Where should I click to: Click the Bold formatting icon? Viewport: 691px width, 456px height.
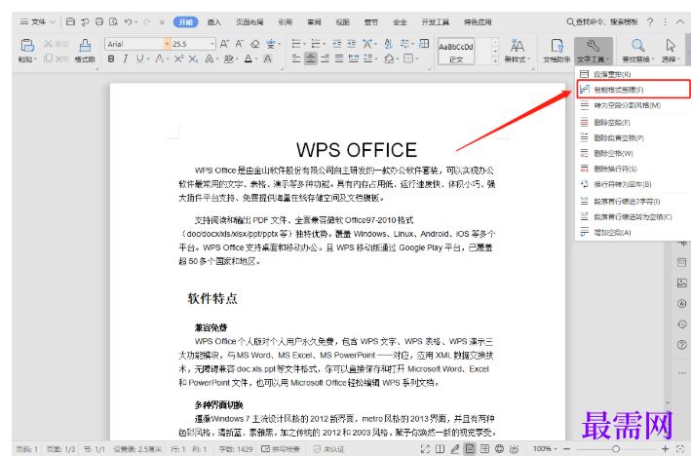[x=111, y=59]
